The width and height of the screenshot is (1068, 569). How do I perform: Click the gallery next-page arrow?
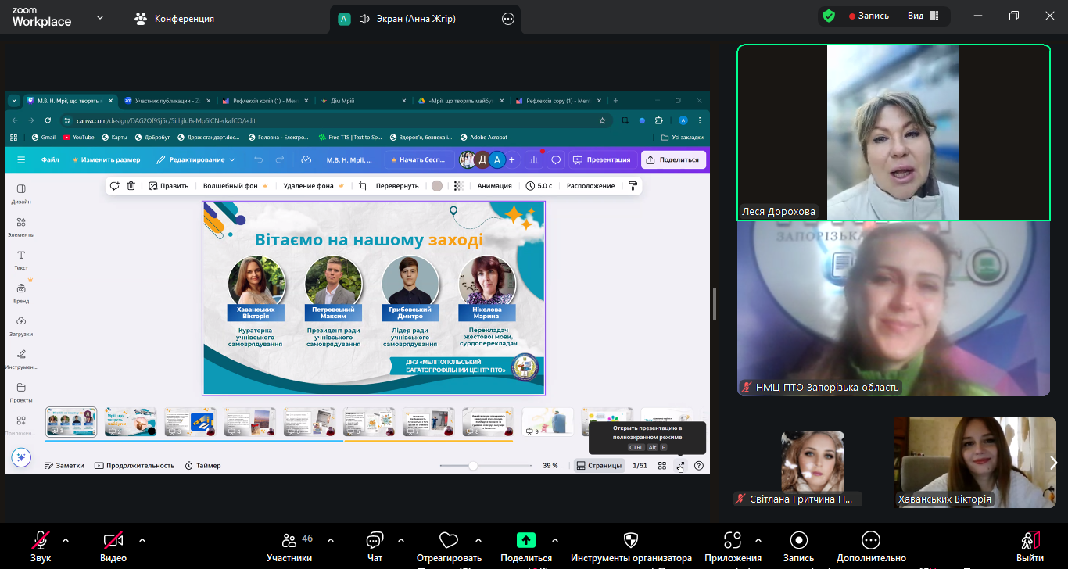(x=1052, y=463)
